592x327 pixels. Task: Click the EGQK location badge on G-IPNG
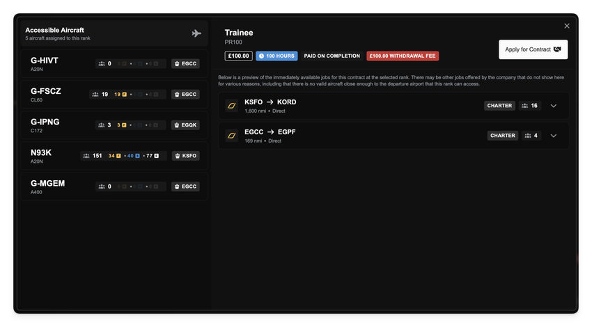click(185, 125)
